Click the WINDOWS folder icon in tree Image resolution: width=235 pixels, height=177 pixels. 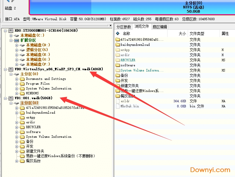pyautogui.click(x=22, y=93)
